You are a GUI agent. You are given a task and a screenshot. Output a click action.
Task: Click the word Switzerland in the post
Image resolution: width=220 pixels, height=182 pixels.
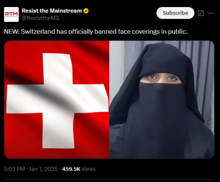coord(38,32)
